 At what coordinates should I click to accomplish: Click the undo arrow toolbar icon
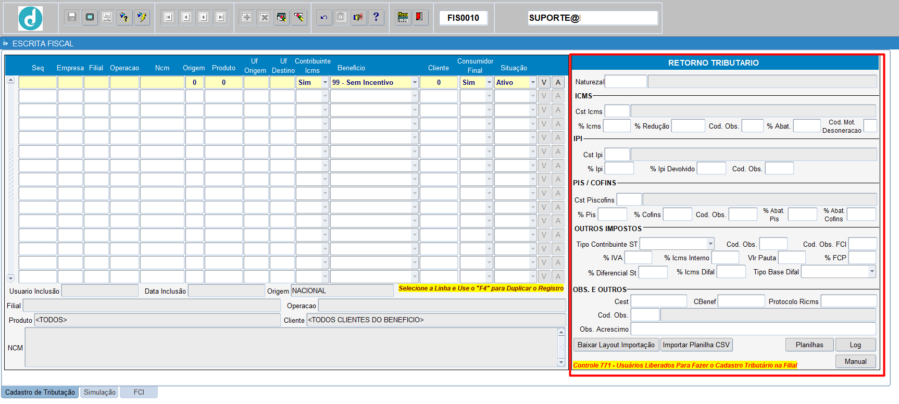(x=324, y=17)
